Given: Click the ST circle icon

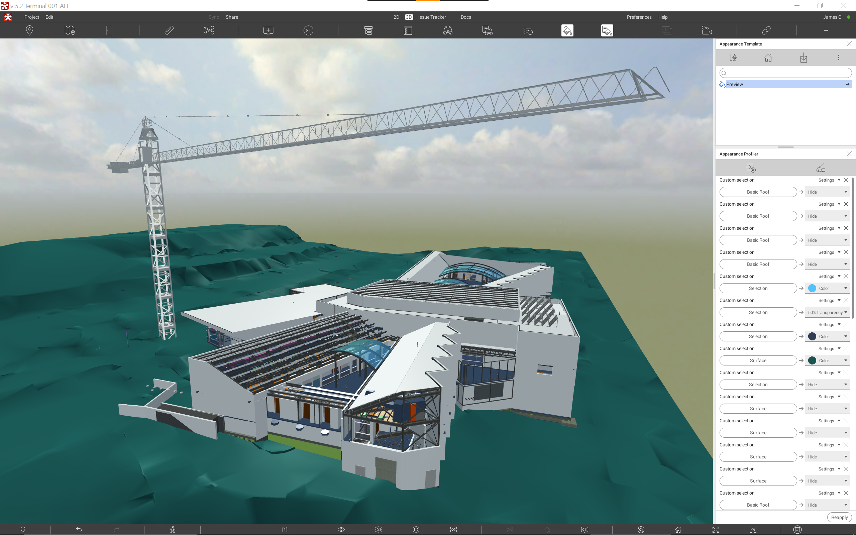Looking at the screenshot, I should (308, 30).
